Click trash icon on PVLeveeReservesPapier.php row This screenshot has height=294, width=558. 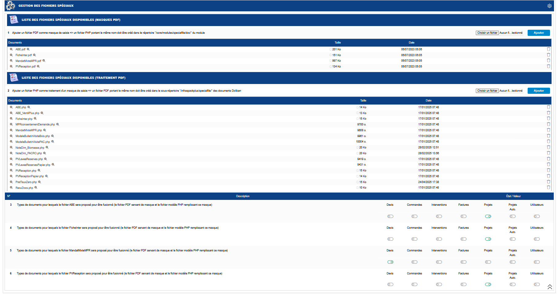point(548,164)
